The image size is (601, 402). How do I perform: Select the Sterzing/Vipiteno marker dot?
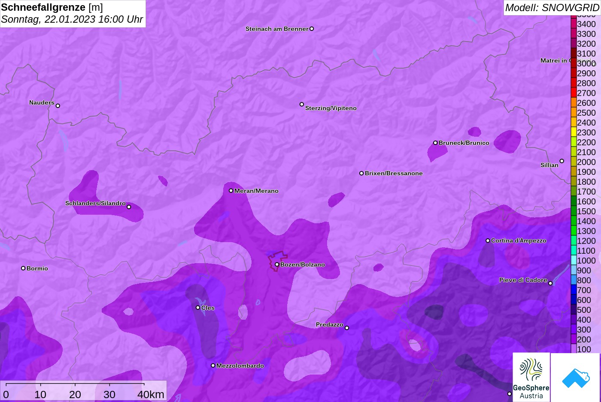tap(302, 104)
